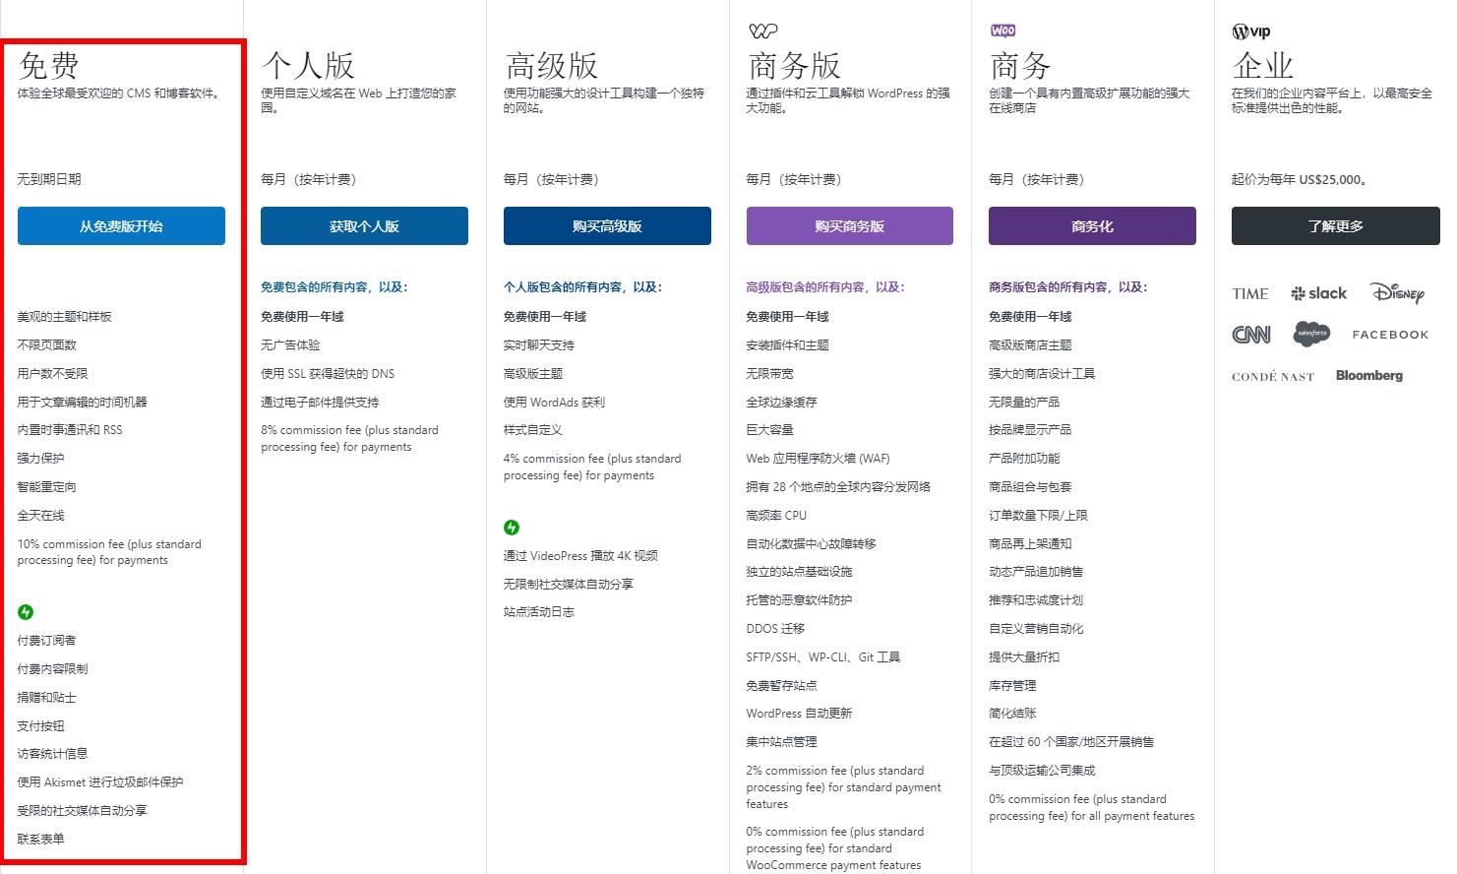The image size is (1457, 874).
Task: Click the Disney logo
Action: (x=1397, y=292)
